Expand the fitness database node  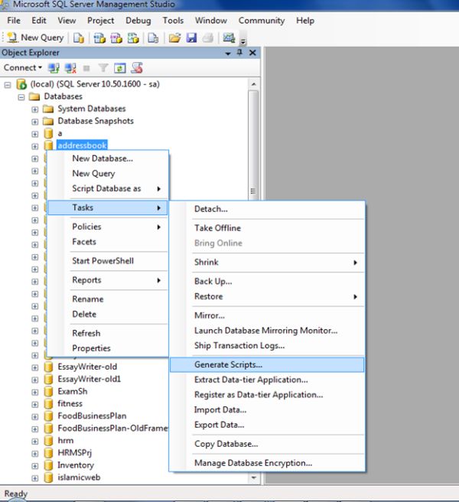click(x=35, y=404)
